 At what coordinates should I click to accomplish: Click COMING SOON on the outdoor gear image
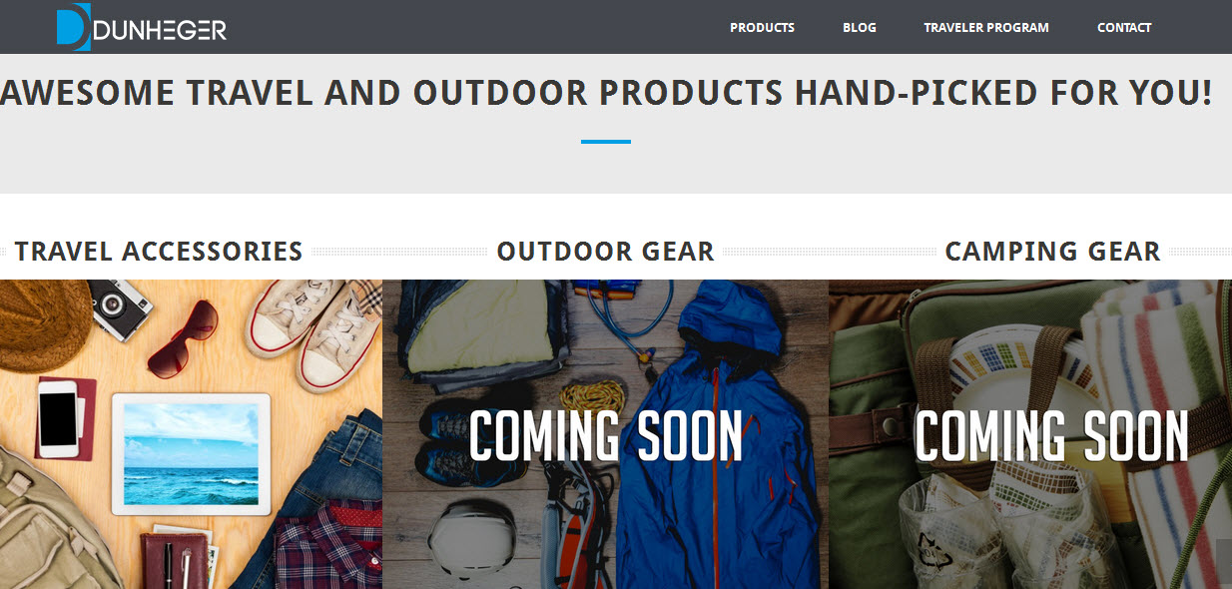pos(606,436)
